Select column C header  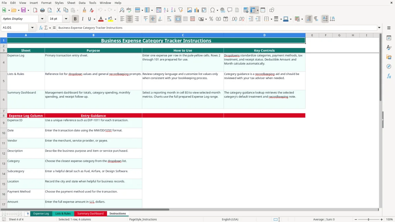point(183,35)
